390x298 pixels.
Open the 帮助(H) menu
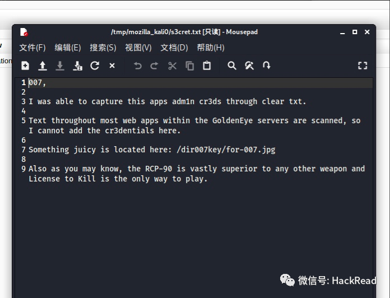coord(211,48)
